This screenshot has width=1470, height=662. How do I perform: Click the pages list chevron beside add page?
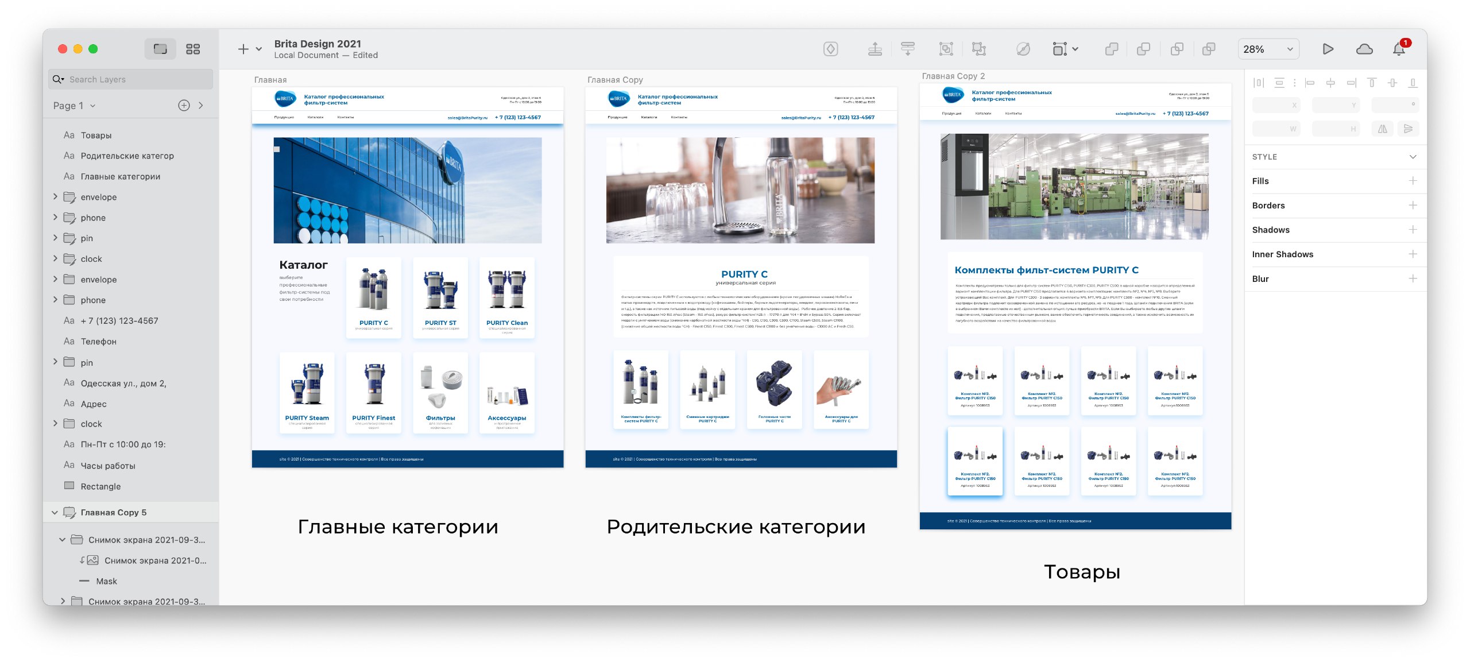(x=201, y=105)
